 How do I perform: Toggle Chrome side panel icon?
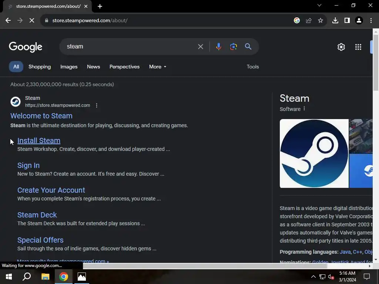[x=347, y=21]
